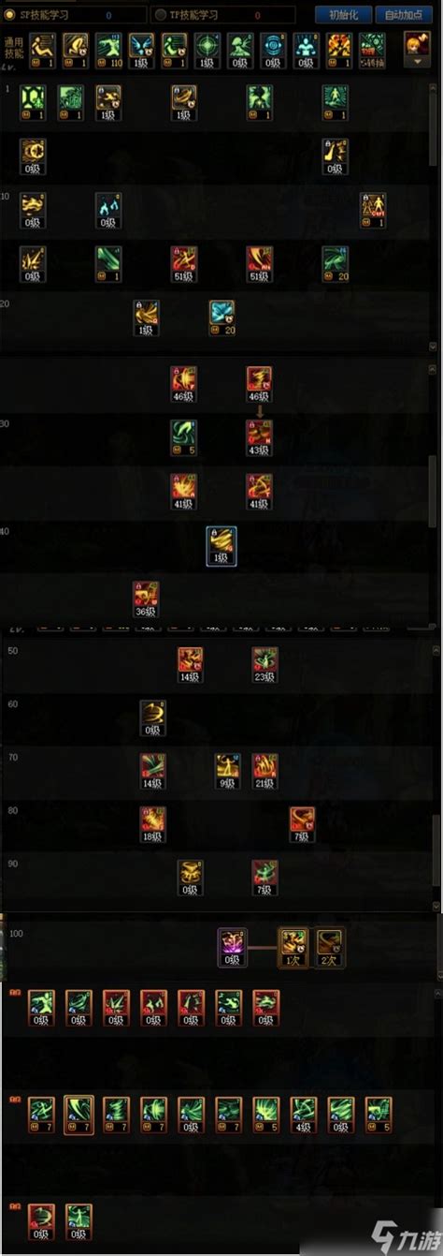Viewport: 443px width, 1256px height.
Task: Click the 初始化 reset button
Action: 343,15
